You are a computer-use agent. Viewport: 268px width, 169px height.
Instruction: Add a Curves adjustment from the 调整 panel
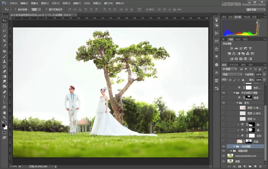[241, 48]
